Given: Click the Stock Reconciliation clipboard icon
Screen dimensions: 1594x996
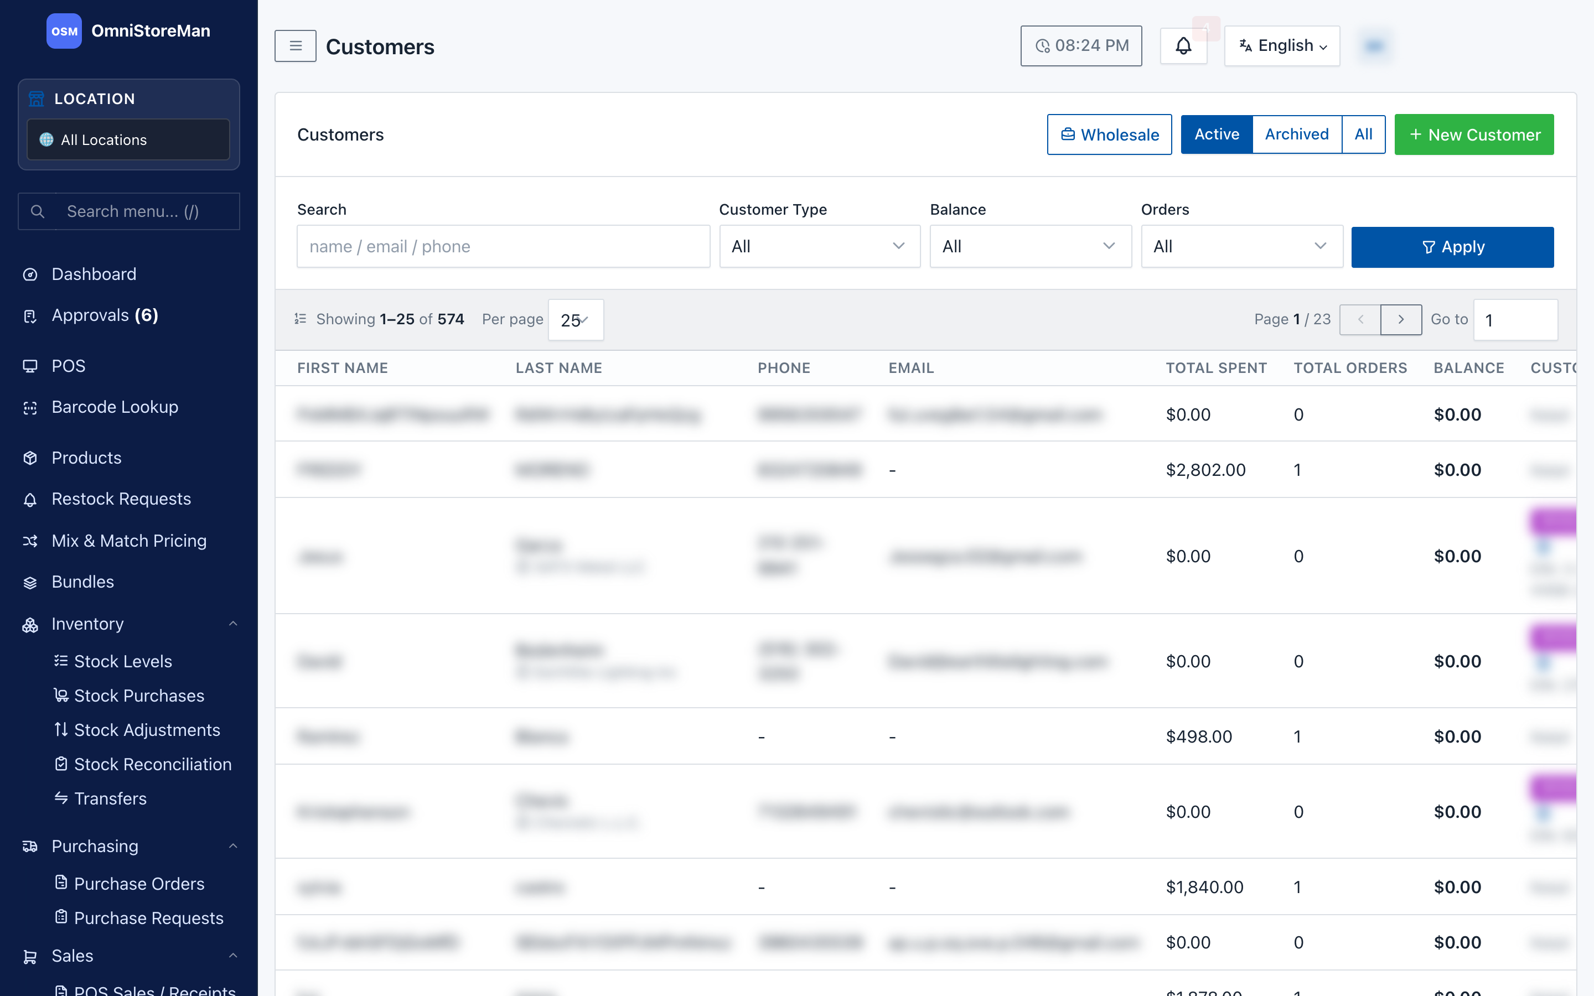Looking at the screenshot, I should pos(60,764).
